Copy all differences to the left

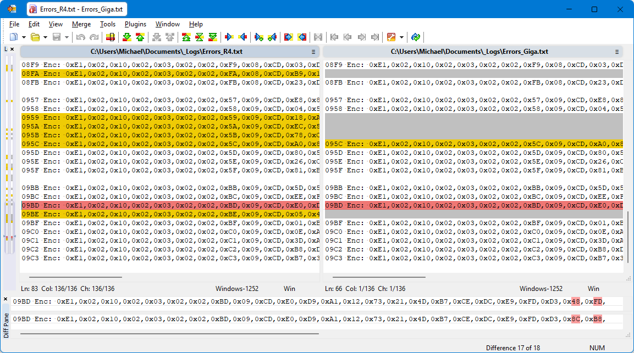(302, 37)
